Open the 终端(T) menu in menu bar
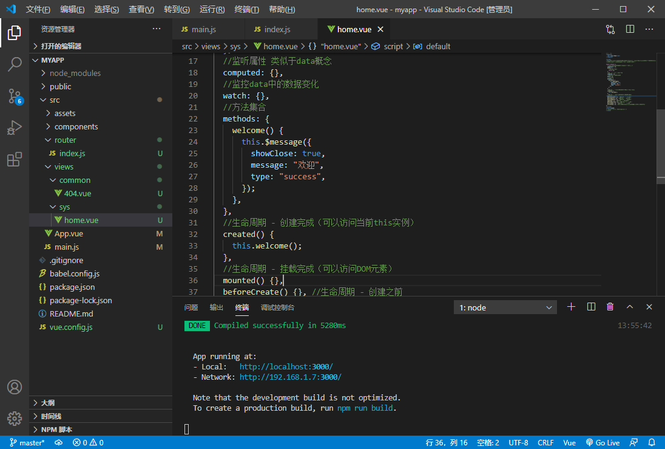The image size is (665, 449). (246, 9)
